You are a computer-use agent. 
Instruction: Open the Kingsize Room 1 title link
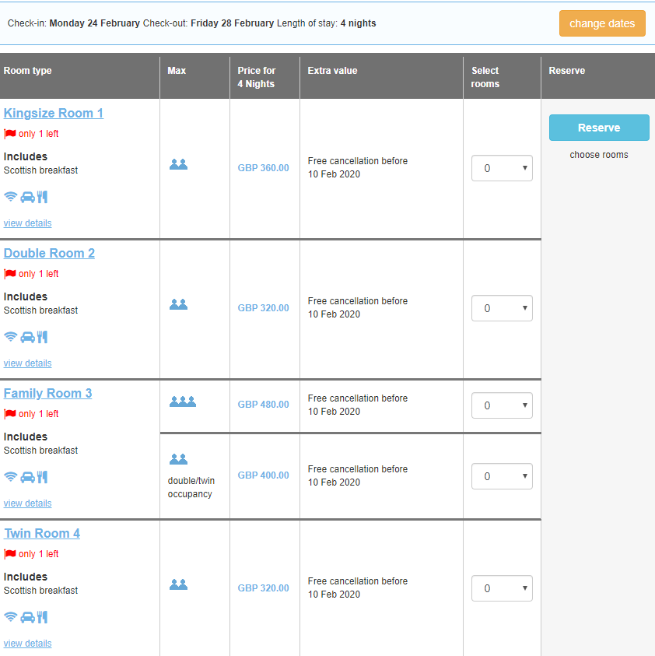(x=53, y=114)
